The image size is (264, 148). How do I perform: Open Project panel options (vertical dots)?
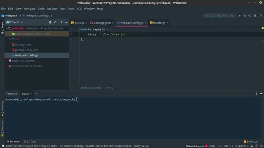pyautogui.click(x=61, y=22)
